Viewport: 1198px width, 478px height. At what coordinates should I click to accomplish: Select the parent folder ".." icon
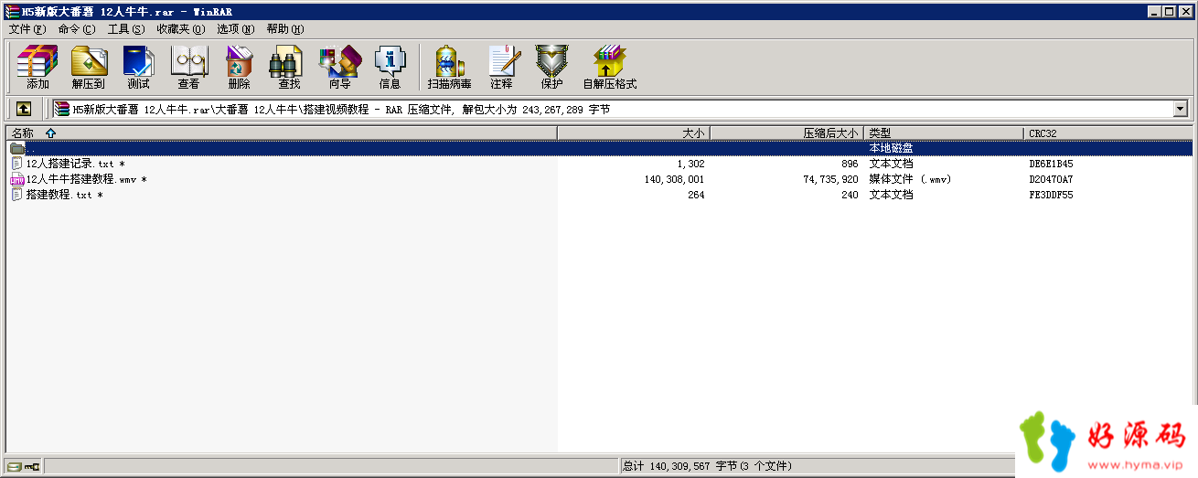click(16, 148)
